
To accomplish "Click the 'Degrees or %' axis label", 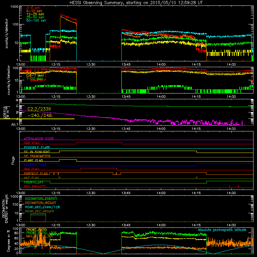I will (8, 241).
